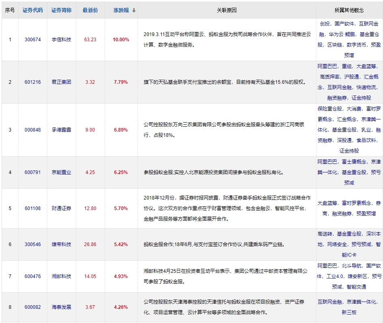
Task: Open stock code 300674
Action: (x=32, y=40)
